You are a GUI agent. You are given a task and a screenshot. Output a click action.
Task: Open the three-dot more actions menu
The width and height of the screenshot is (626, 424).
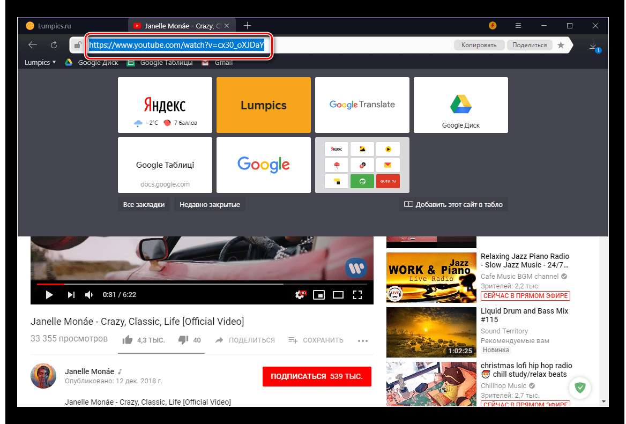point(363,340)
